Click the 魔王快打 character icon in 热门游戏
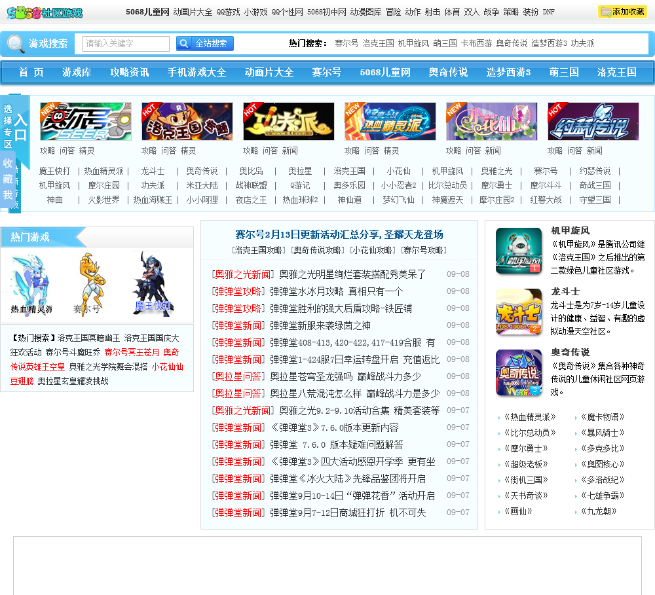The height and width of the screenshot is (595, 655). click(x=153, y=284)
